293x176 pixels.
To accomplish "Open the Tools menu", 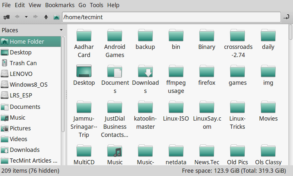I will tap(96, 5).
